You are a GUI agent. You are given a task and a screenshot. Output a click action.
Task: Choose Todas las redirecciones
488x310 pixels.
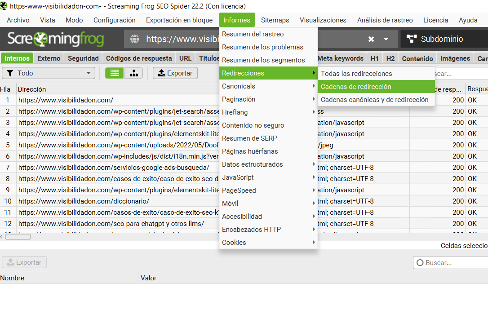click(376, 73)
